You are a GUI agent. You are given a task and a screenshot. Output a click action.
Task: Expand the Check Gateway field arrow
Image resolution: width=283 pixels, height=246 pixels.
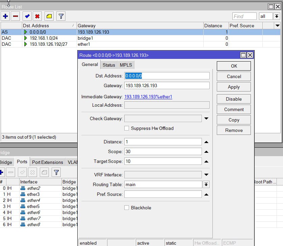pyautogui.click(x=206, y=118)
